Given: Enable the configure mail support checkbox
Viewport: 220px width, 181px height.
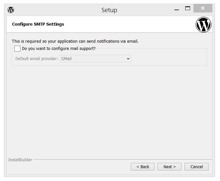Looking at the screenshot, I should (17, 49).
